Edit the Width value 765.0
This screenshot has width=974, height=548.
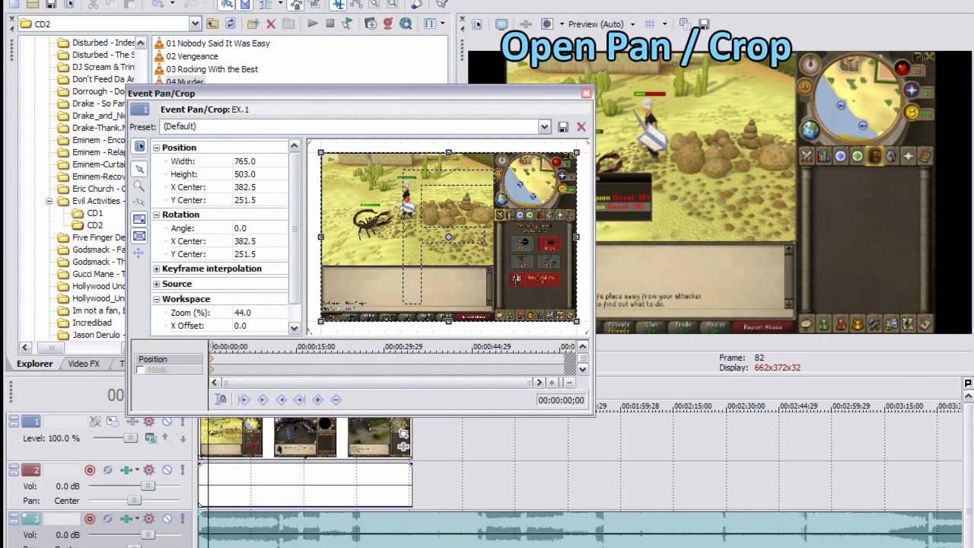tap(259, 161)
